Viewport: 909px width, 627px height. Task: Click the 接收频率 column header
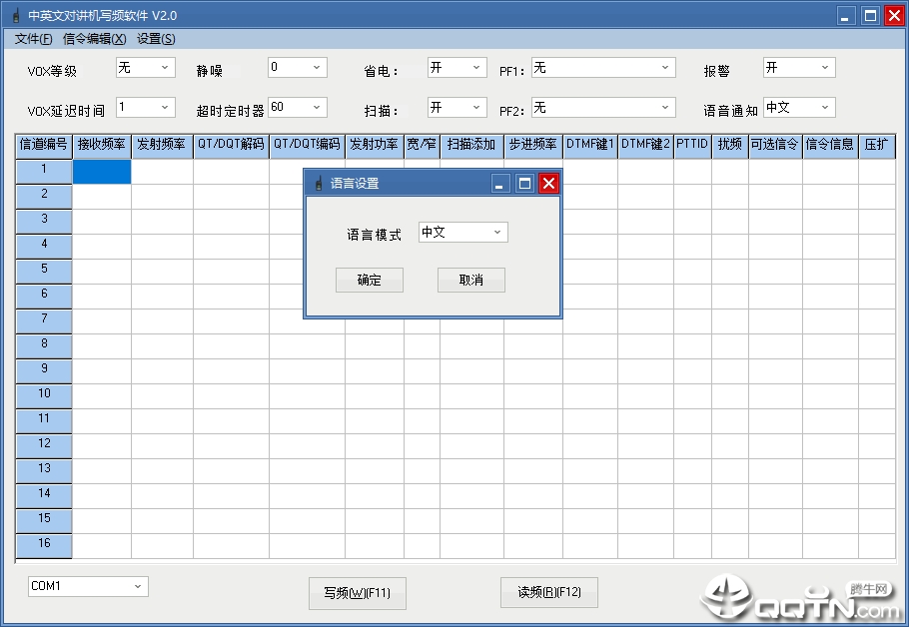pos(102,146)
